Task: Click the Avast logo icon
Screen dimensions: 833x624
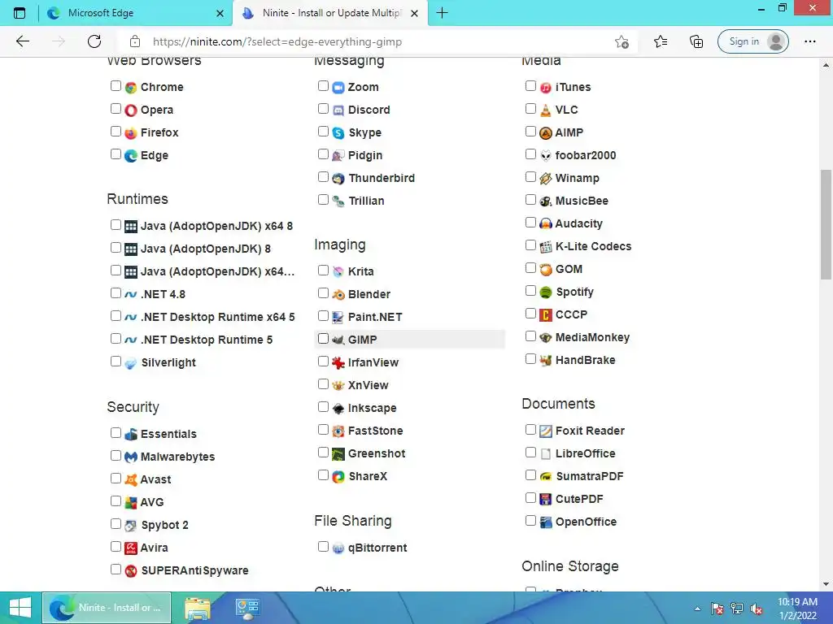Action: 131,479
